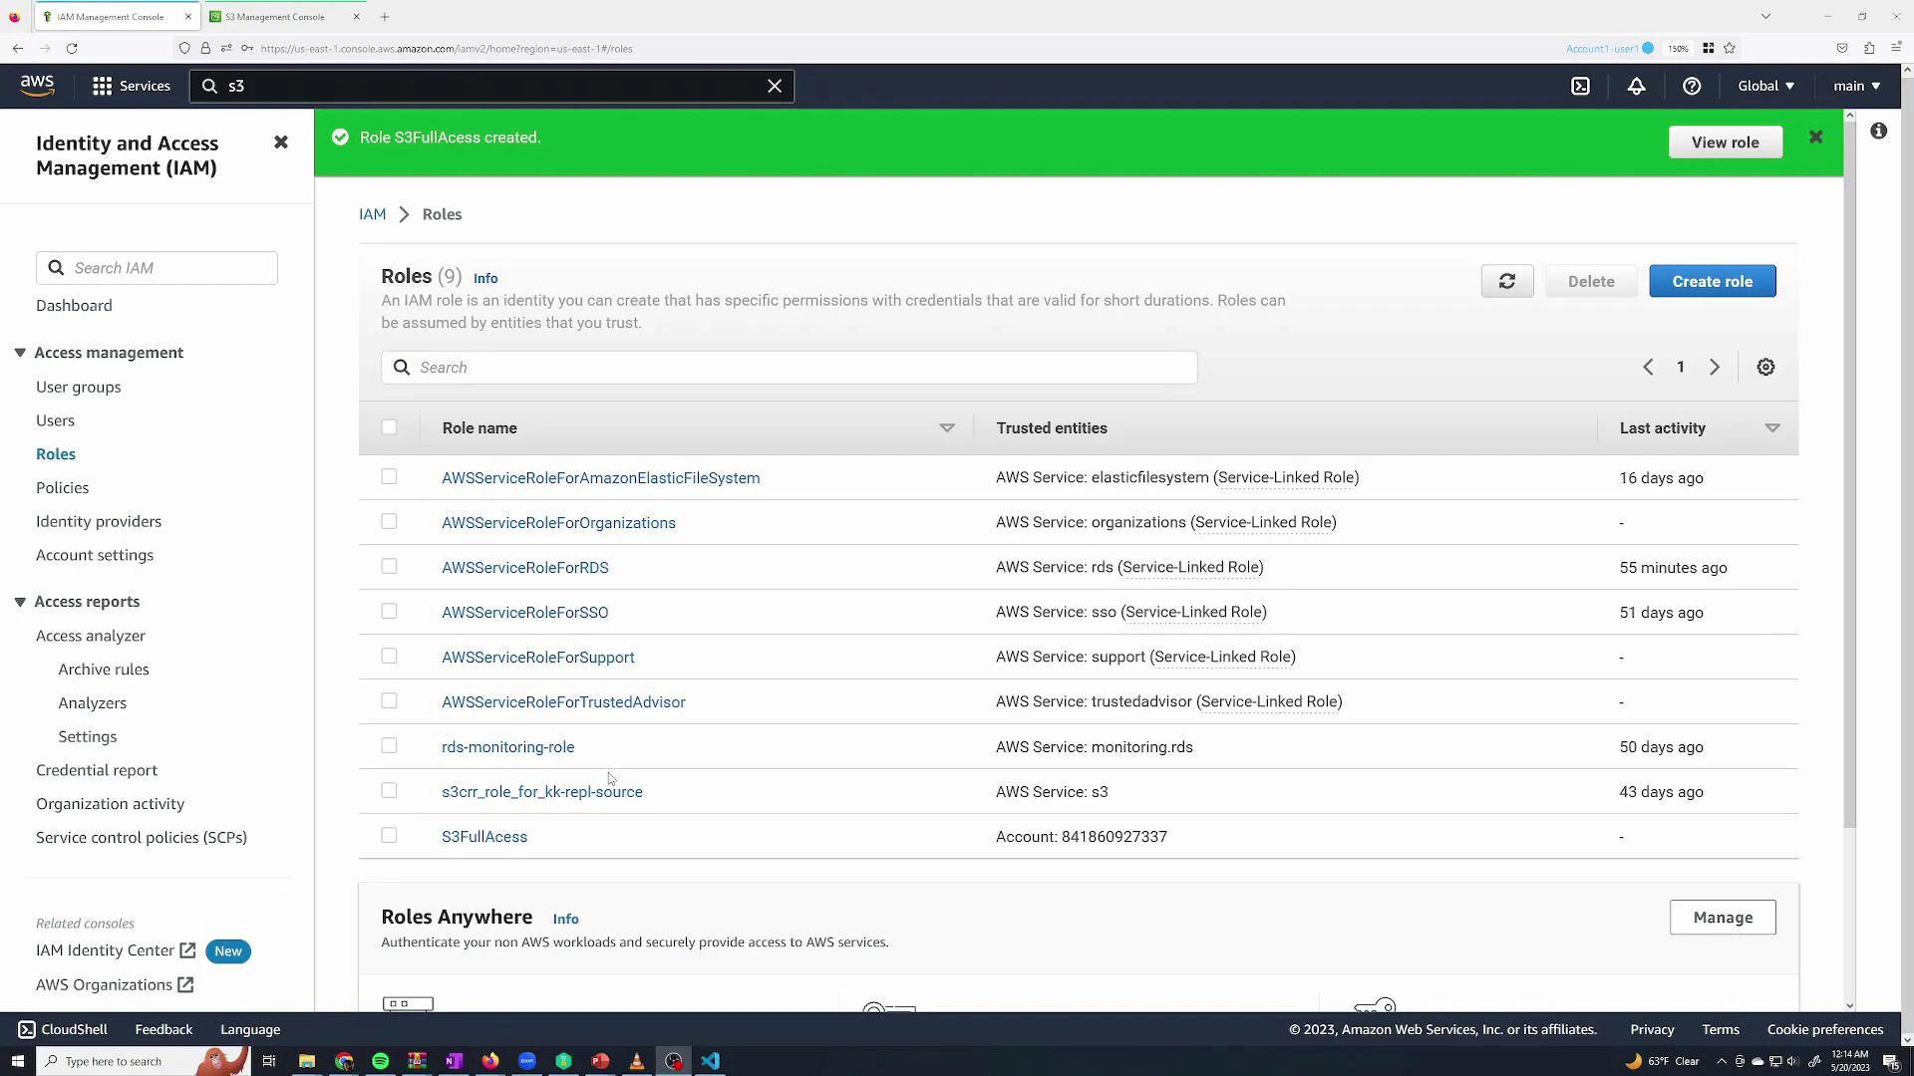
Task: Open the CloudShell terminal icon in navbar
Action: [x=1581, y=86]
